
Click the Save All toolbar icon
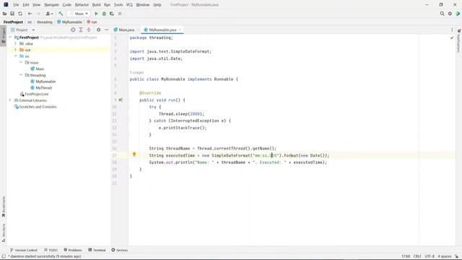coord(12,14)
